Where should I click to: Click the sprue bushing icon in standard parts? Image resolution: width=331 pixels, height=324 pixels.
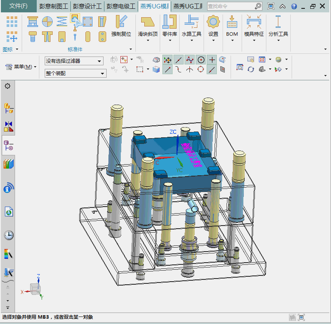[102, 22]
